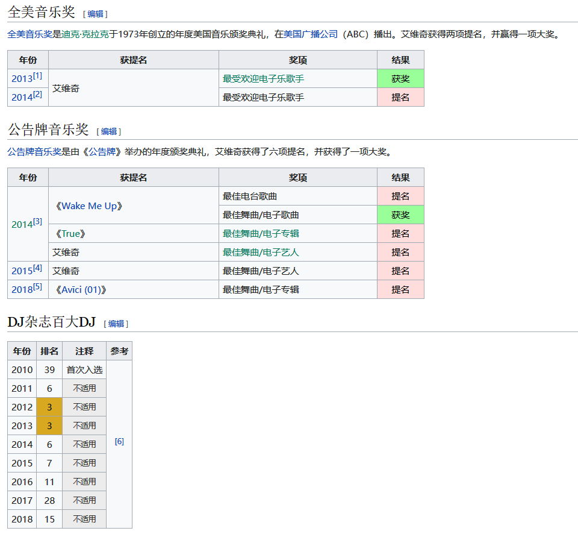Open the green 最受欢迎电子乐歌手 link

coord(263,78)
